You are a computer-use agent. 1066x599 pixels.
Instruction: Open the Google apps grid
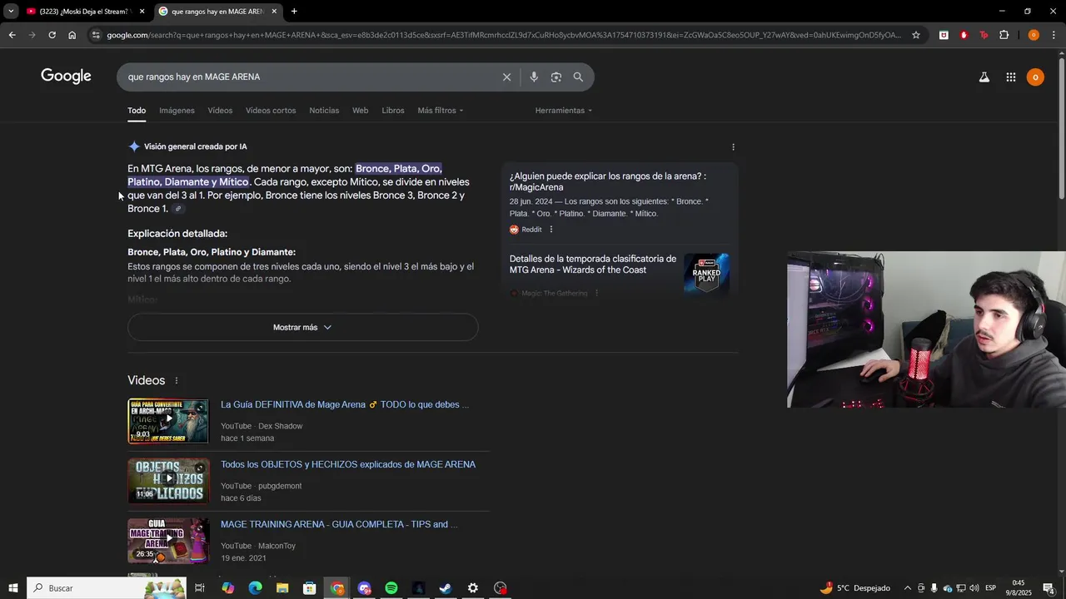click(1010, 77)
